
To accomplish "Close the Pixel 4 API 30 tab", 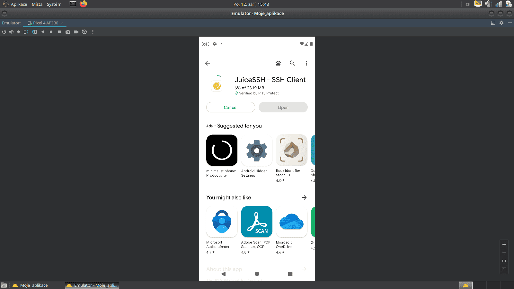I will pyautogui.click(x=62, y=23).
